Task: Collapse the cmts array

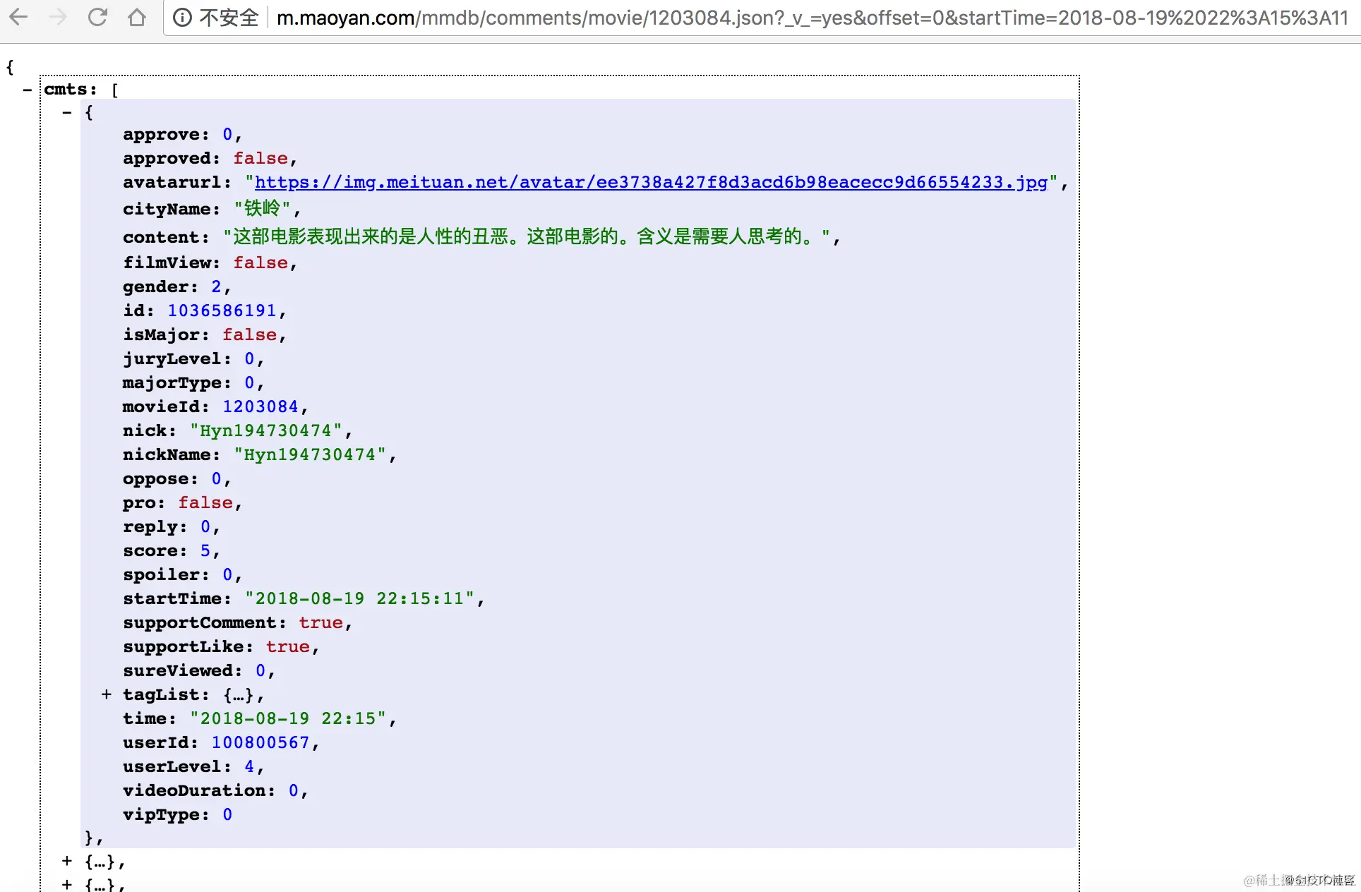Action: tap(27, 90)
